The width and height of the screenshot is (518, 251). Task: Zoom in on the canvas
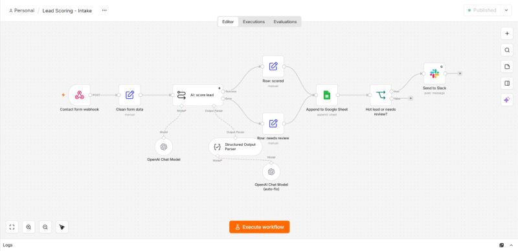pyautogui.click(x=28, y=227)
